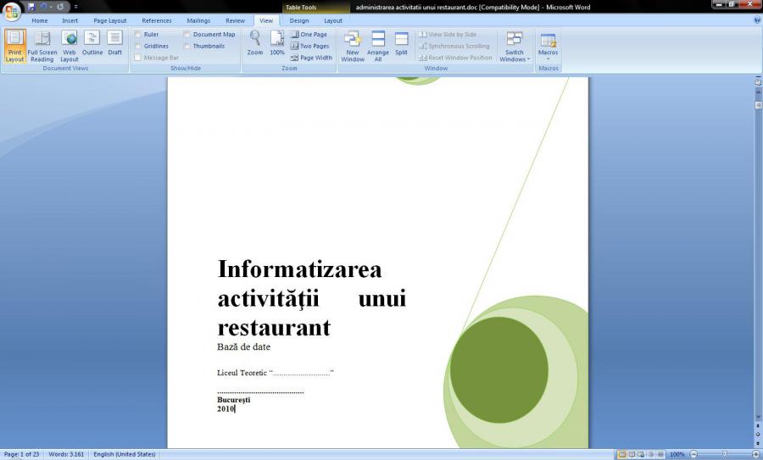Image resolution: width=763 pixels, height=460 pixels.
Task: Open the Quick Access Toolbar customize arrow
Action: (x=75, y=7)
